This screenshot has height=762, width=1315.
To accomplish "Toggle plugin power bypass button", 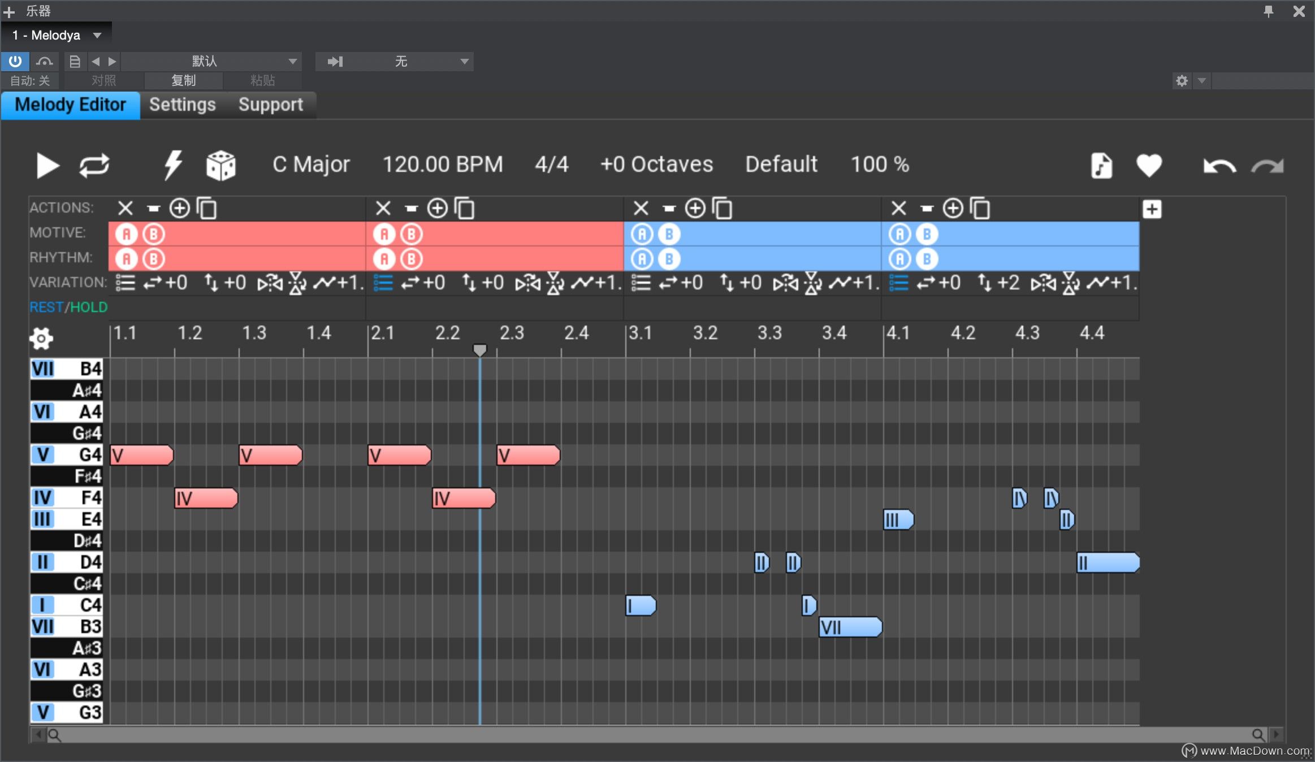I will (15, 61).
